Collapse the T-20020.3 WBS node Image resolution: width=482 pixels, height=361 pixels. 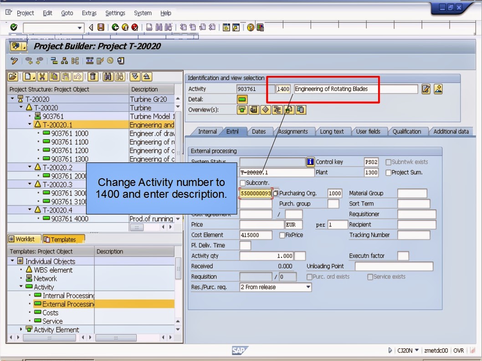30,184
